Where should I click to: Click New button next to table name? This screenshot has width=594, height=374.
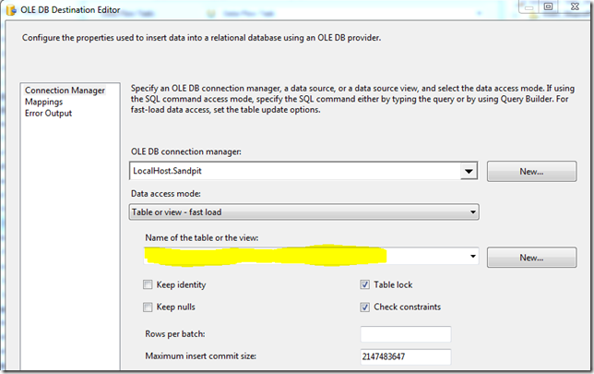tap(531, 258)
